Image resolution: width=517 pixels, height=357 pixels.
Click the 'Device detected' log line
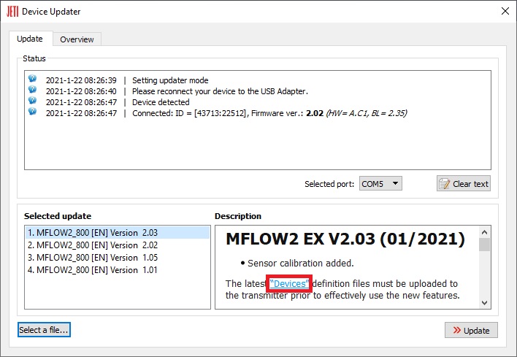click(161, 102)
